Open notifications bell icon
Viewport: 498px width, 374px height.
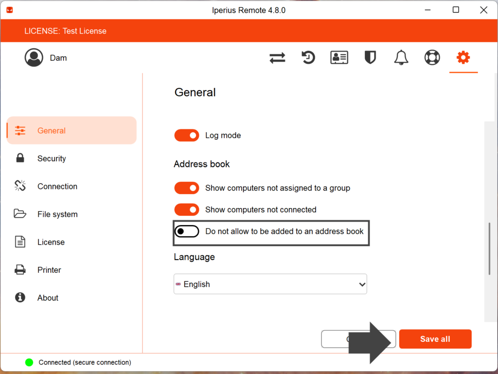[401, 57]
